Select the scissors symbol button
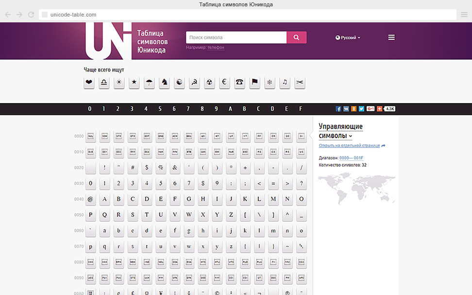 coord(300,83)
